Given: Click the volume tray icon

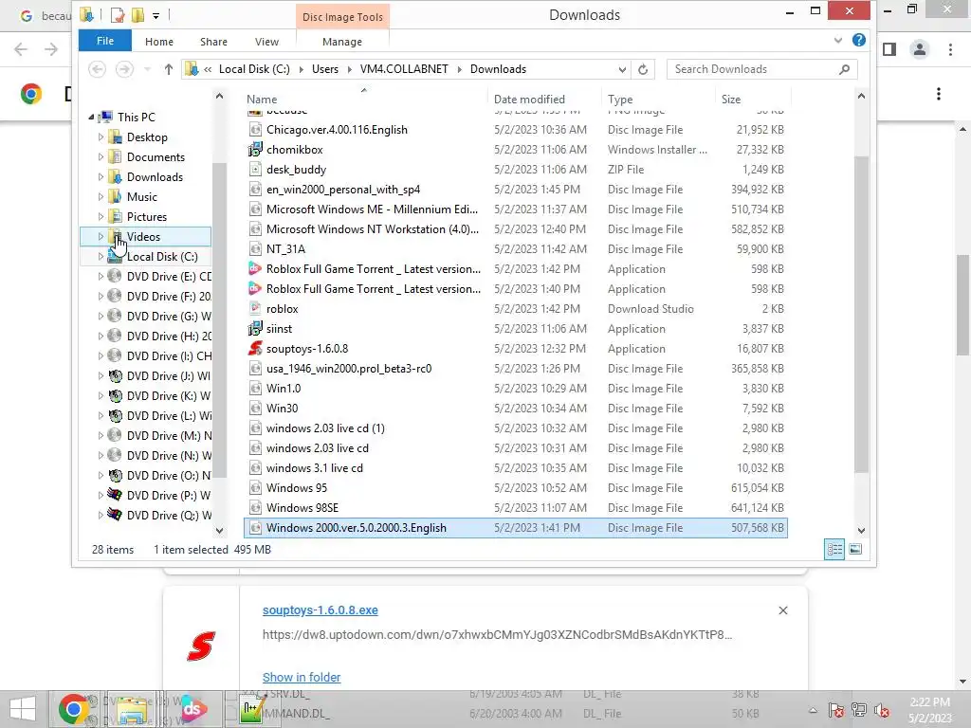Looking at the screenshot, I should coord(881,710).
